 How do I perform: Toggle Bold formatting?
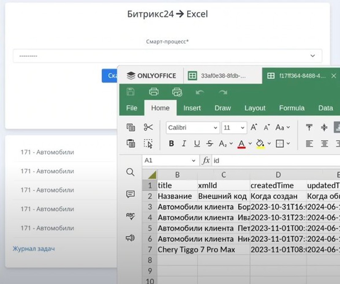(171, 144)
